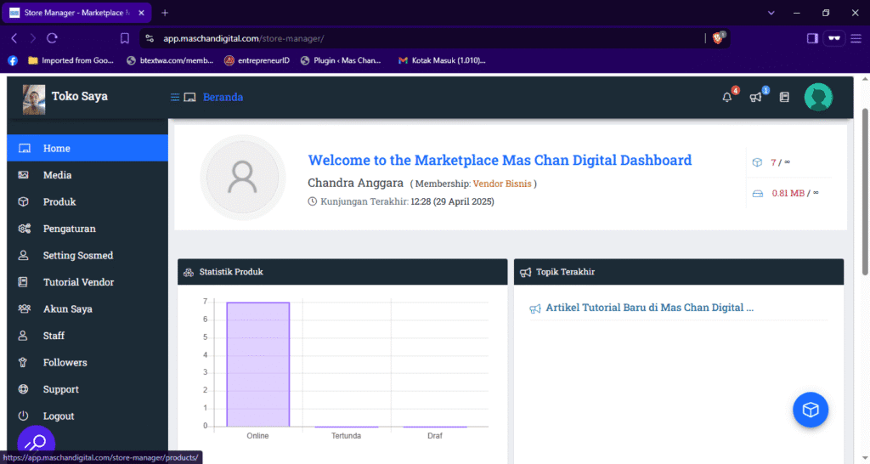Click the megaphone icon beside the article topic
The image size is (870, 464).
(x=535, y=308)
